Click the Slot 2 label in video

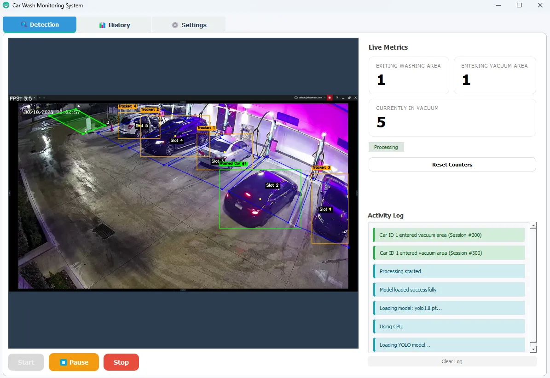tap(272, 185)
